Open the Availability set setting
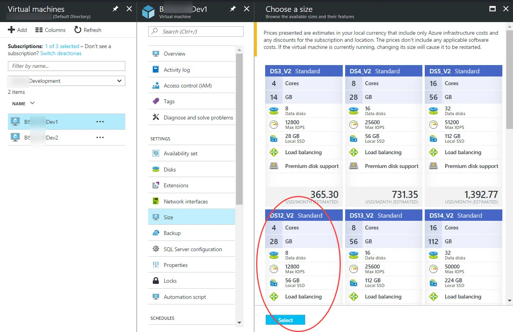This screenshot has width=513, height=332. [x=191, y=153]
